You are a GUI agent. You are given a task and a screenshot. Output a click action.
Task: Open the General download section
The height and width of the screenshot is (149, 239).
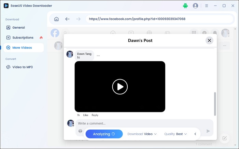pos(24,28)
